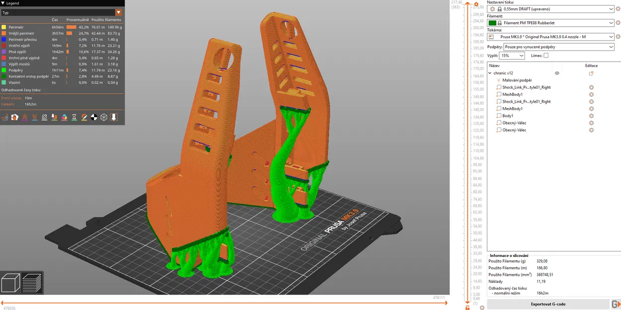Switch to sliced layers preview icon

tap(32, 283)
